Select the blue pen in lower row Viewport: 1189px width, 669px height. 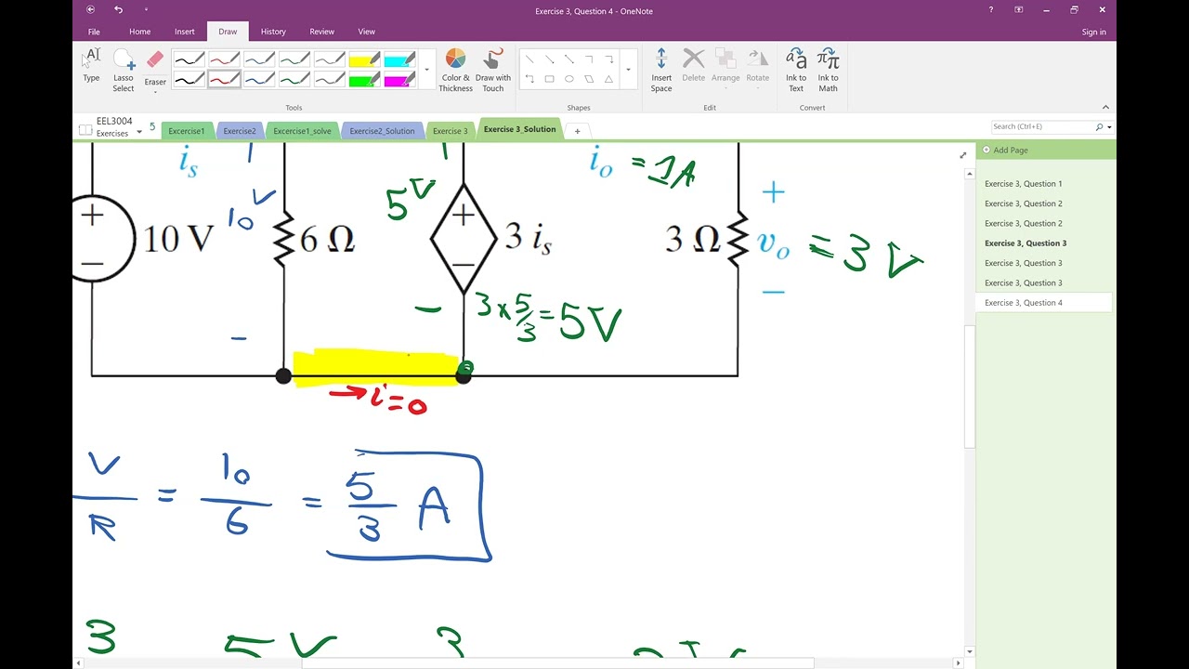[259, 80]
